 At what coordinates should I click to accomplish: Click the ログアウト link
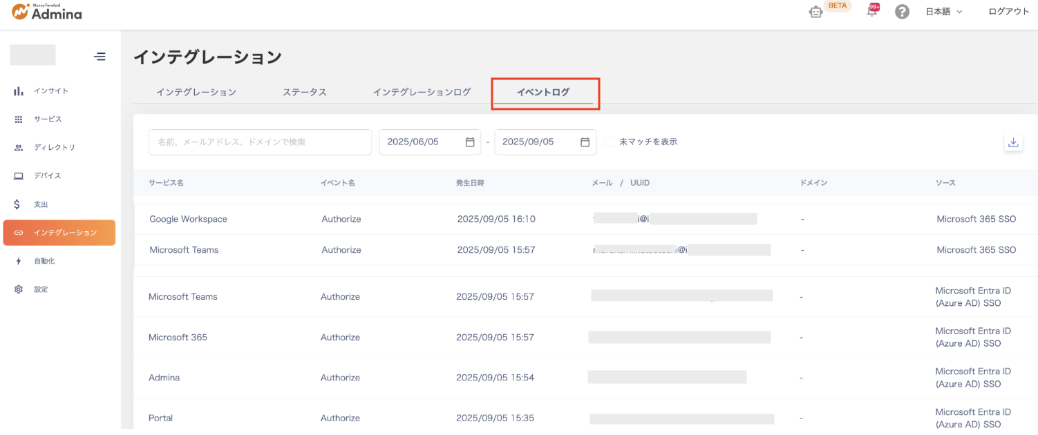click(x=1008, y=12)
